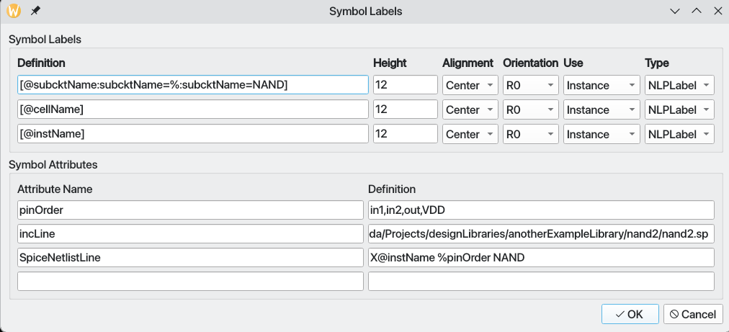Click the [@cellName] definition field
The height and width of the screenshot is (332, 729).
click(192, 109)
